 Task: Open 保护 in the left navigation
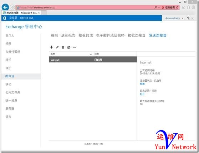click(x=8, y=68)
